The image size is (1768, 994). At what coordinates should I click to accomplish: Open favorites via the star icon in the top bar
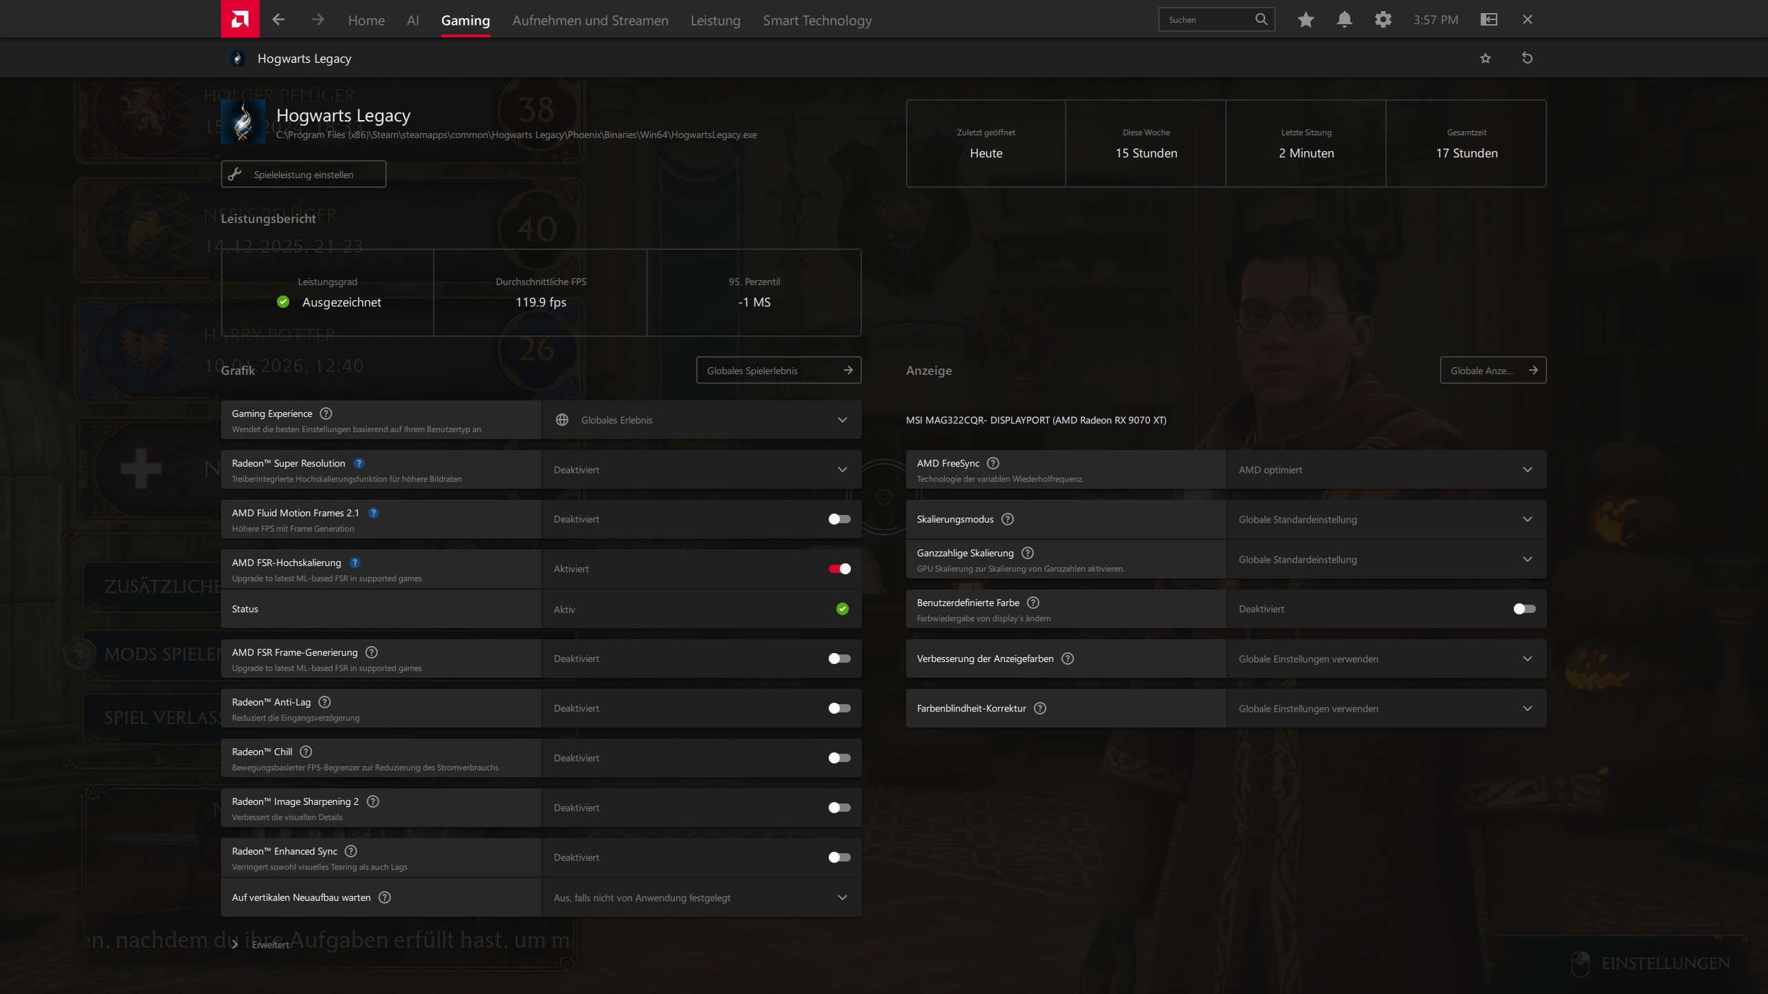click(1305, 19)
